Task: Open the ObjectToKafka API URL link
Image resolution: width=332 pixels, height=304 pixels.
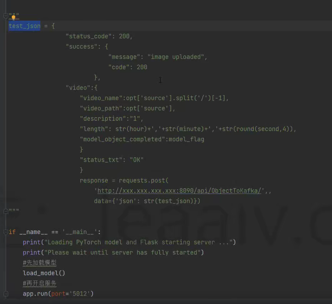Action: pos(180,191)
